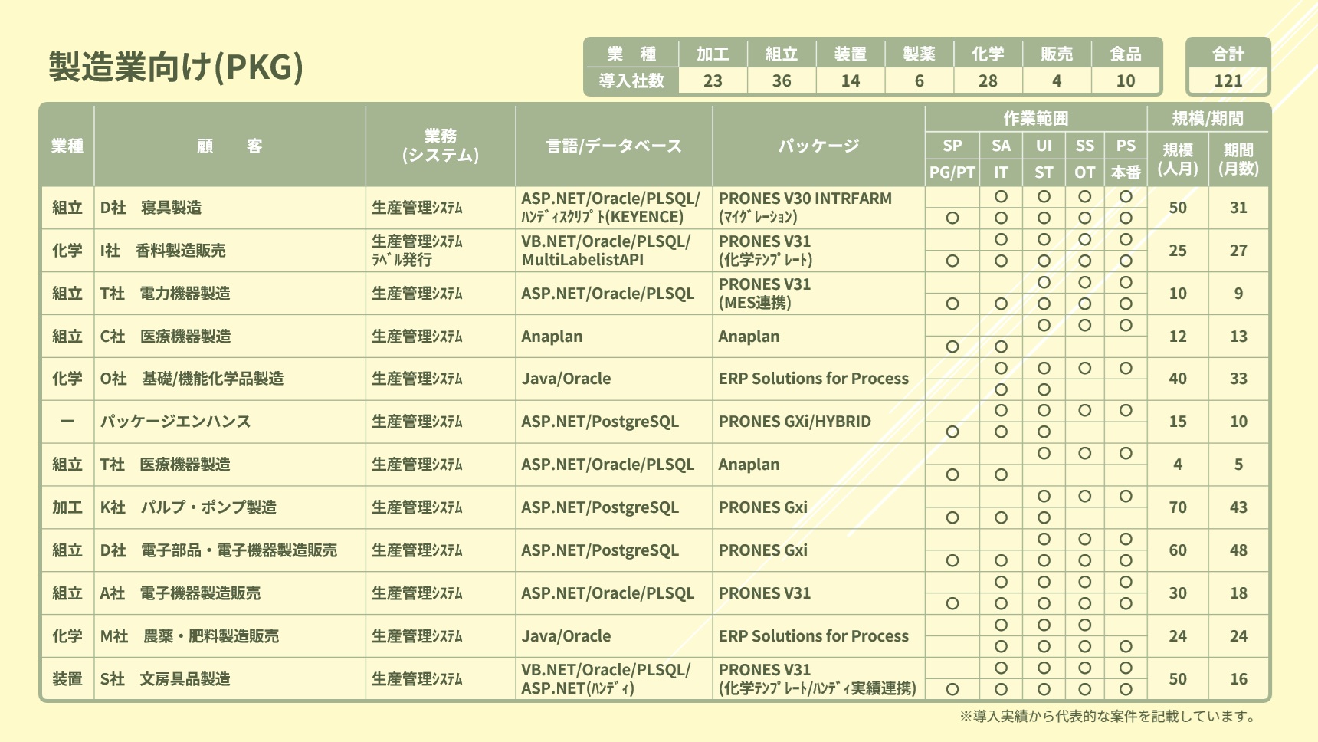Click the PRONES GXi/HYBRID package cell
This screenshot has width=1318, height=742.
tap(795, 422)
